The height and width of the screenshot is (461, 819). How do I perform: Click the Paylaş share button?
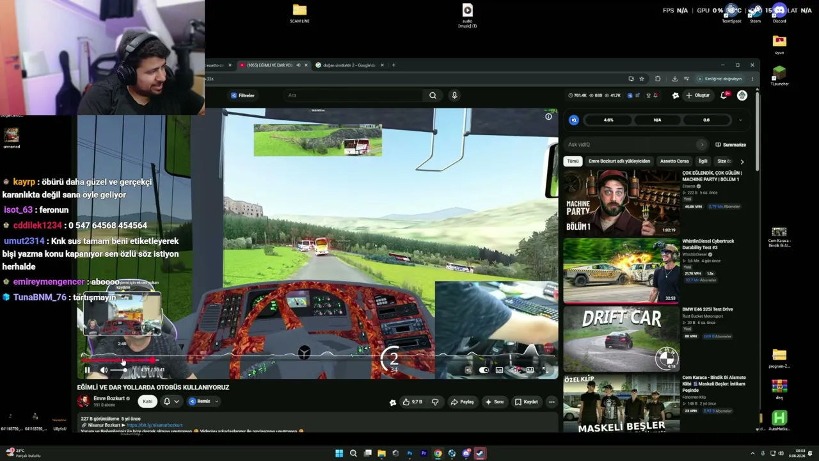[x=462, y=402]
